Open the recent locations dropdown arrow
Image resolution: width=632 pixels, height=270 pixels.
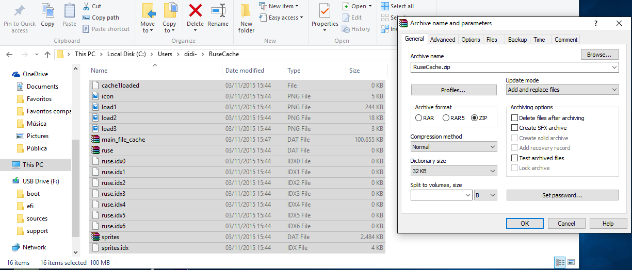coord(36,54)
